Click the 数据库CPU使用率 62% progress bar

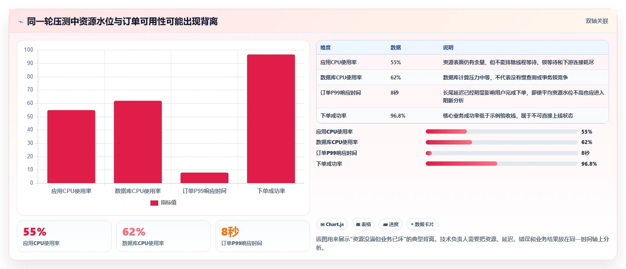point(502,142)
